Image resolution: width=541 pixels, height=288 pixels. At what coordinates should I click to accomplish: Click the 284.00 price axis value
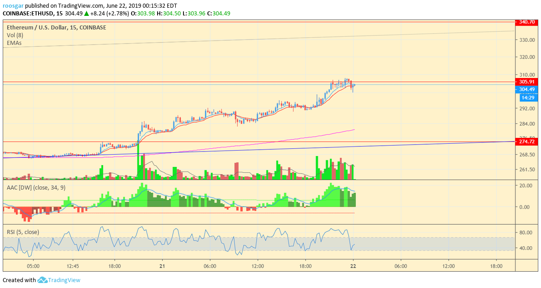[x=527, y=124]
